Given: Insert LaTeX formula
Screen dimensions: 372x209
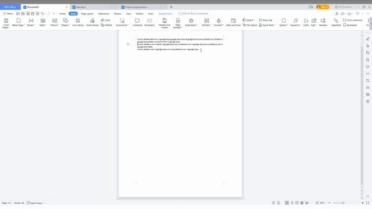Looking at the screenshot, I should pyautogui.click(x=306, y=22).
